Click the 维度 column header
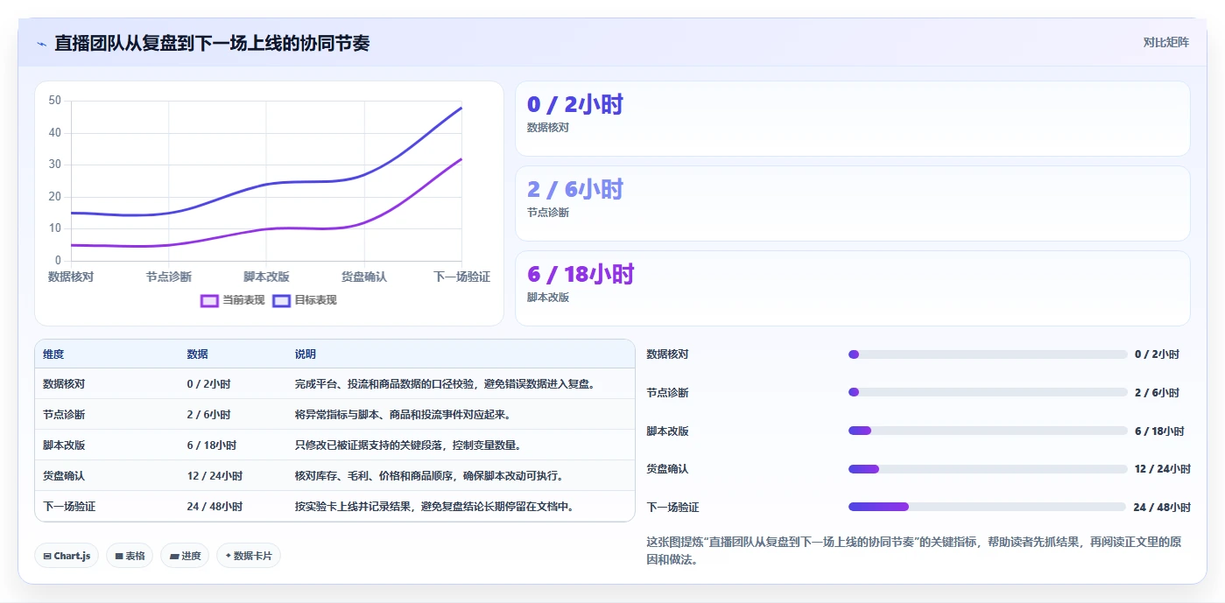The width and height of the screenshot is (1225, 603). [x=53, y=354]
